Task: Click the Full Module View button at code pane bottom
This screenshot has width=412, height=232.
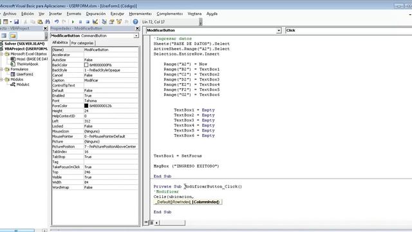Action: coord(151,222)
